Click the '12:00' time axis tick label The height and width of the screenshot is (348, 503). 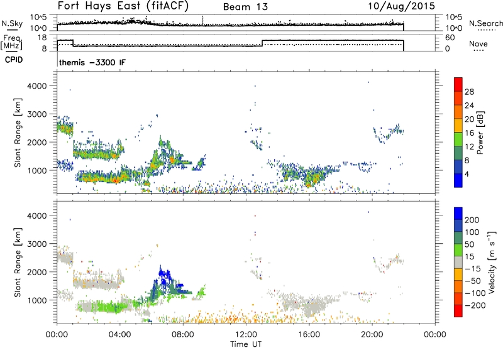246,335
